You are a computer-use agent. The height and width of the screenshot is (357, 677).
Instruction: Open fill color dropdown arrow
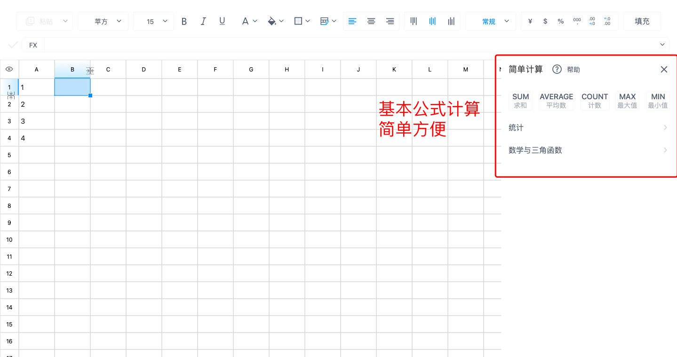[x=281, y=21]
